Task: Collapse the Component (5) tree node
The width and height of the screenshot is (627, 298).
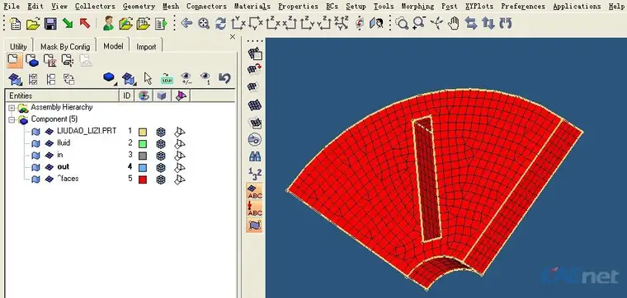Action: tap(12, 119)
